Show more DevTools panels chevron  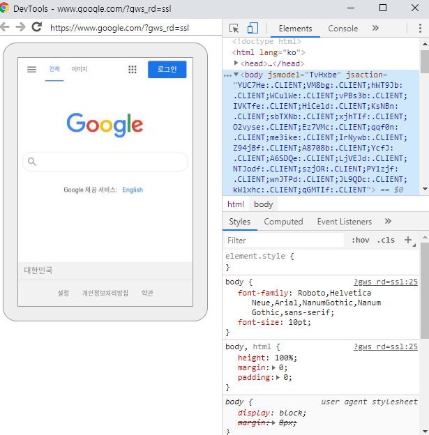(375, 28)
